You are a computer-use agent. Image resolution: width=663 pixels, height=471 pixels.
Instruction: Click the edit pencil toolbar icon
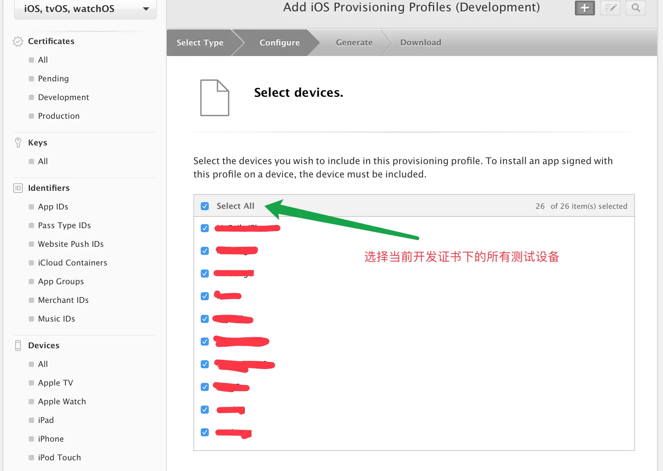pos(610,8)
